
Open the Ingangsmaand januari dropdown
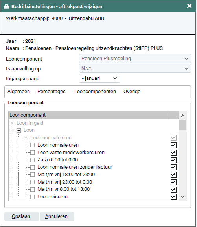pyautogui.click(x=99, y=78)
